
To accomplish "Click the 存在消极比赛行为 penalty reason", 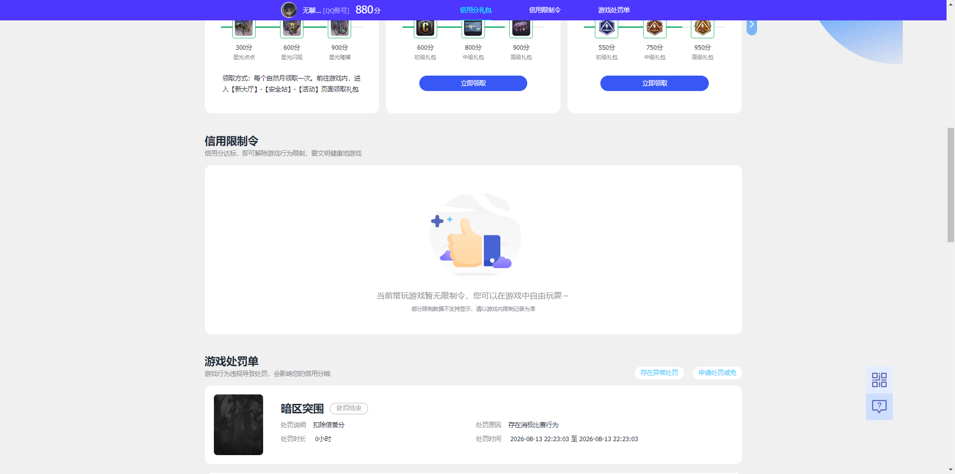I will point(533,425).
